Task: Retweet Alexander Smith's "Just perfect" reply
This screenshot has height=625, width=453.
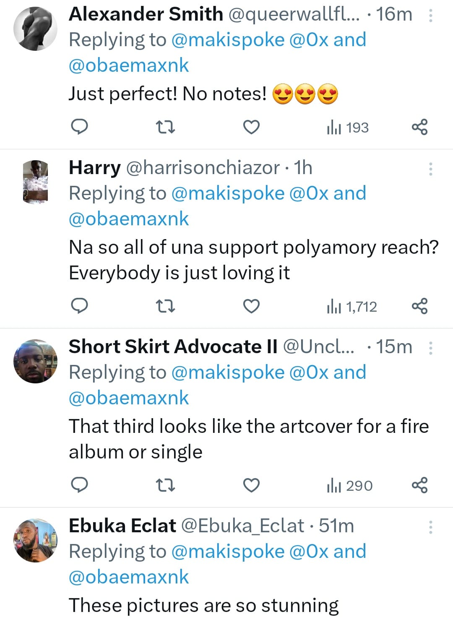Action: (x=165, y=127)
